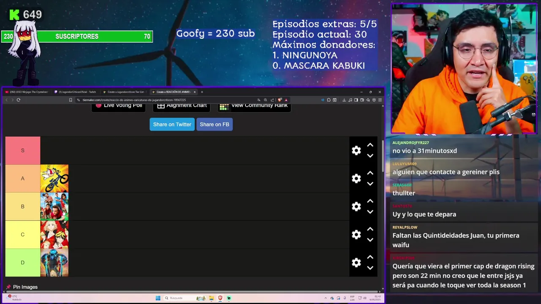The width and height of the screenshot is (541, 304).
Task: Click the zoom magnifier icon in address bar
Action: pos(265,100)
